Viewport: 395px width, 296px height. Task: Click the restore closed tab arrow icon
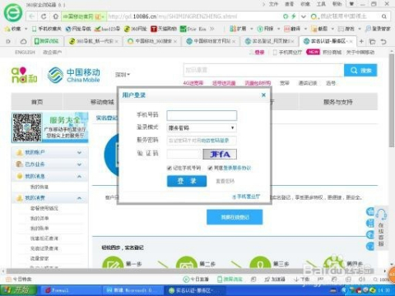point(383,42)
